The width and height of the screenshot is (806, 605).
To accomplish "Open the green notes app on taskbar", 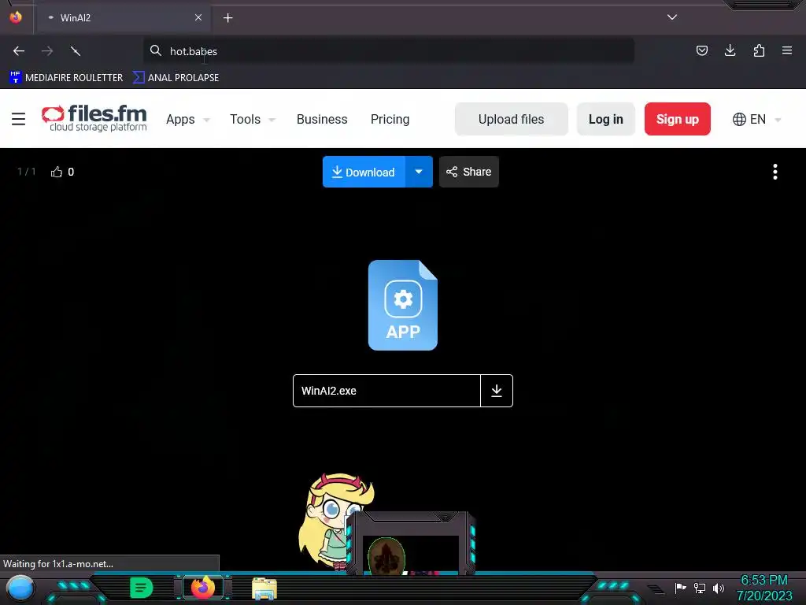I will point(142,588).
